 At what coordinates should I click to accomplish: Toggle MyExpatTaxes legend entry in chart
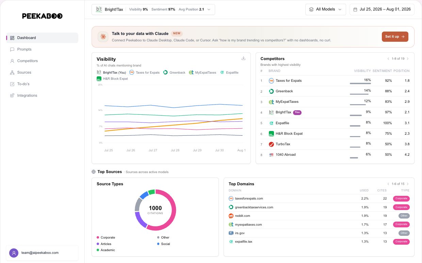coord(202,72)
